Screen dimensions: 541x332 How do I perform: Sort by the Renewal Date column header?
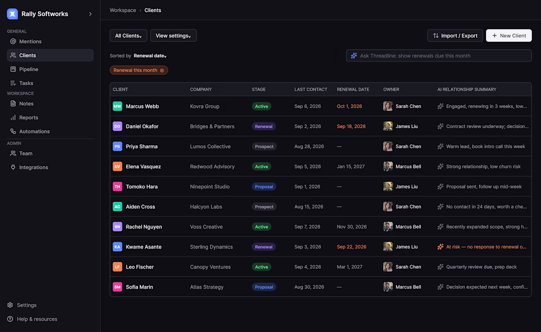coord(353,89)
